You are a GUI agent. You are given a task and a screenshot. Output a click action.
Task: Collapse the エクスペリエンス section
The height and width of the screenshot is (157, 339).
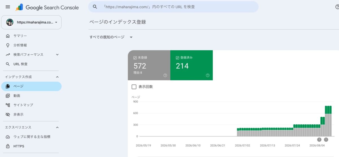(x=57, y=128)
